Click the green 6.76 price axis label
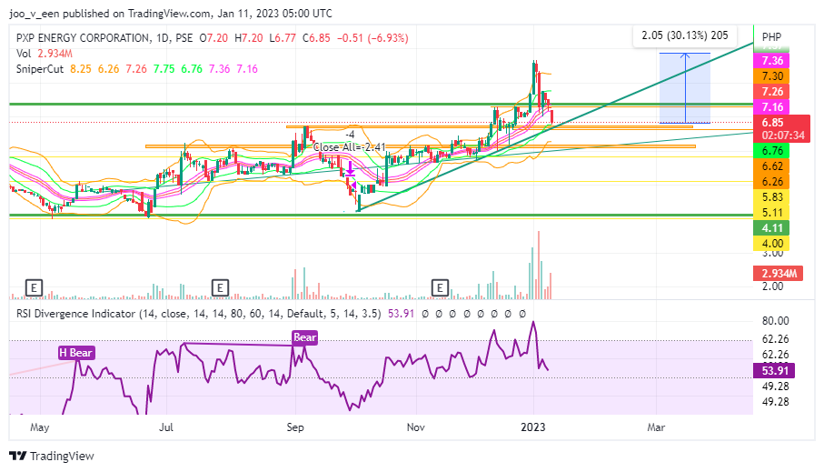The width and height of the screenshot is (824, 472). click(x=772, y=151)
